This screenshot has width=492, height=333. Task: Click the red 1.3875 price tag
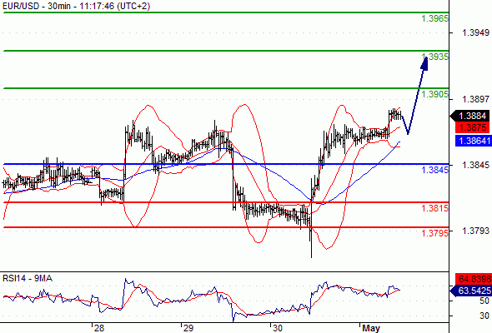(472, 127)
